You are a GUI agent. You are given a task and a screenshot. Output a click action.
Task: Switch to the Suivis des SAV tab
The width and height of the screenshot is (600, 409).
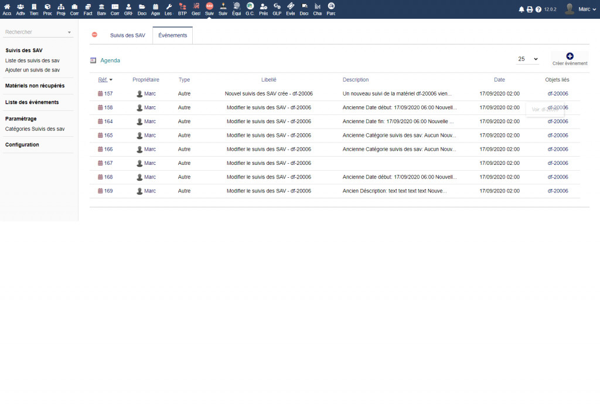coord(127,35)
